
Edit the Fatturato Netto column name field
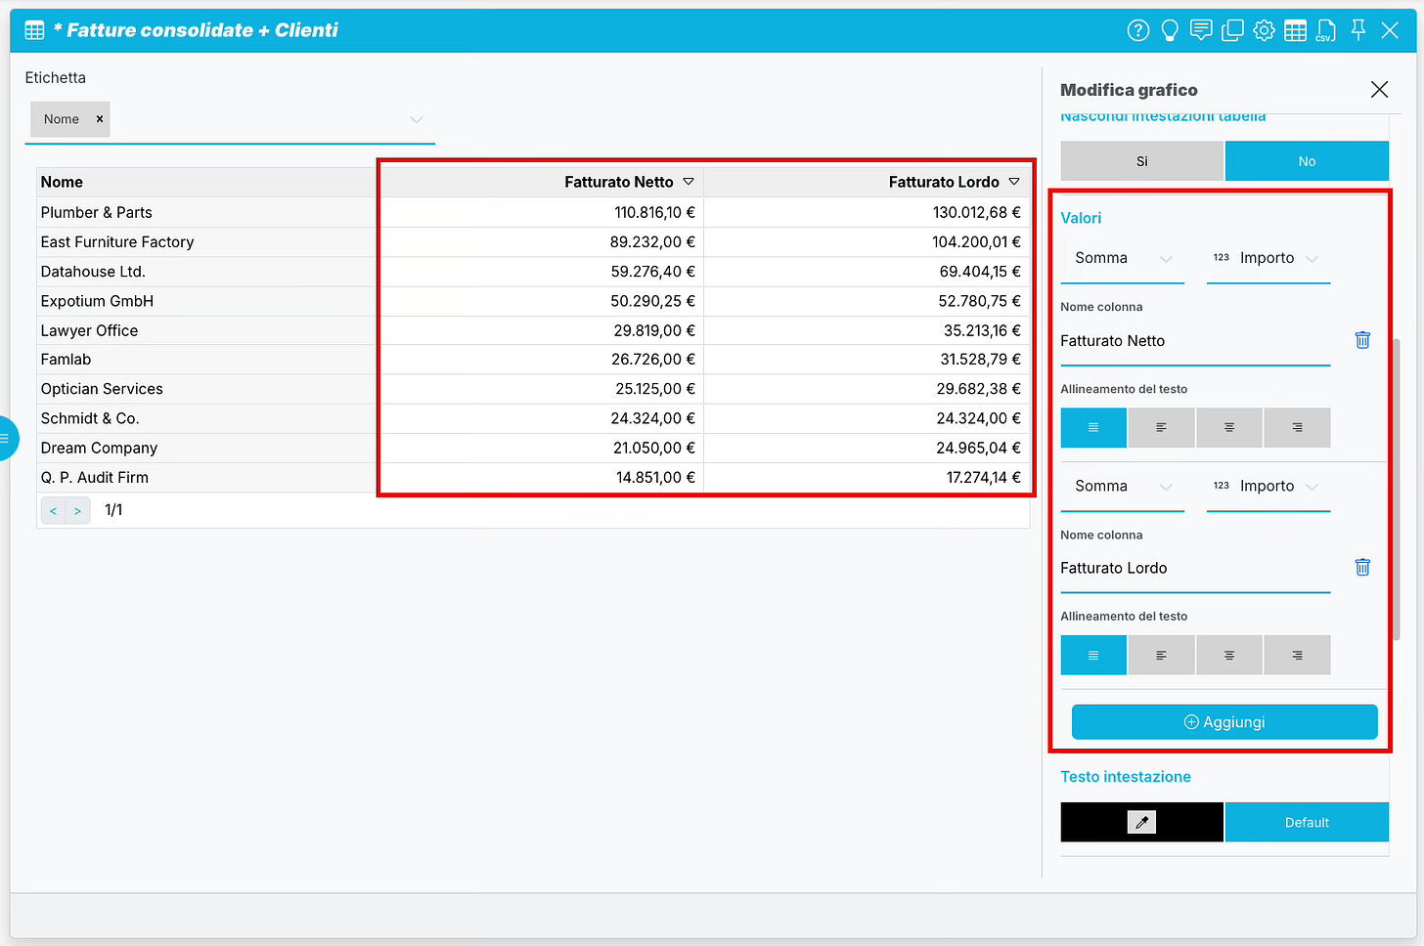pyautogui.click(x=1195, y=341)
